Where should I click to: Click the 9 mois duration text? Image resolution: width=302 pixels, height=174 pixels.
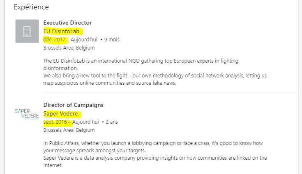coord(112,40)
